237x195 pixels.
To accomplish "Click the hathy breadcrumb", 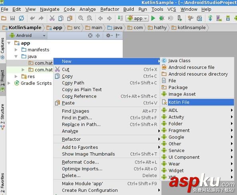I will [157, 27].
